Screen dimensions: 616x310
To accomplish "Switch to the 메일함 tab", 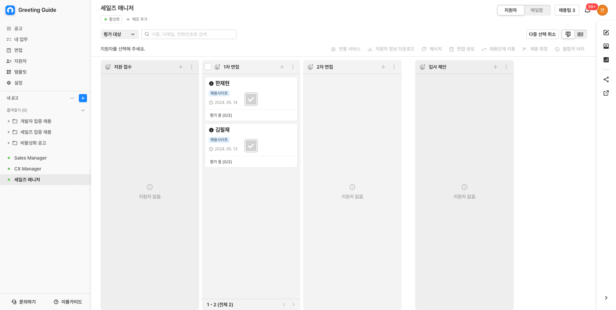I will coord(537,10).
